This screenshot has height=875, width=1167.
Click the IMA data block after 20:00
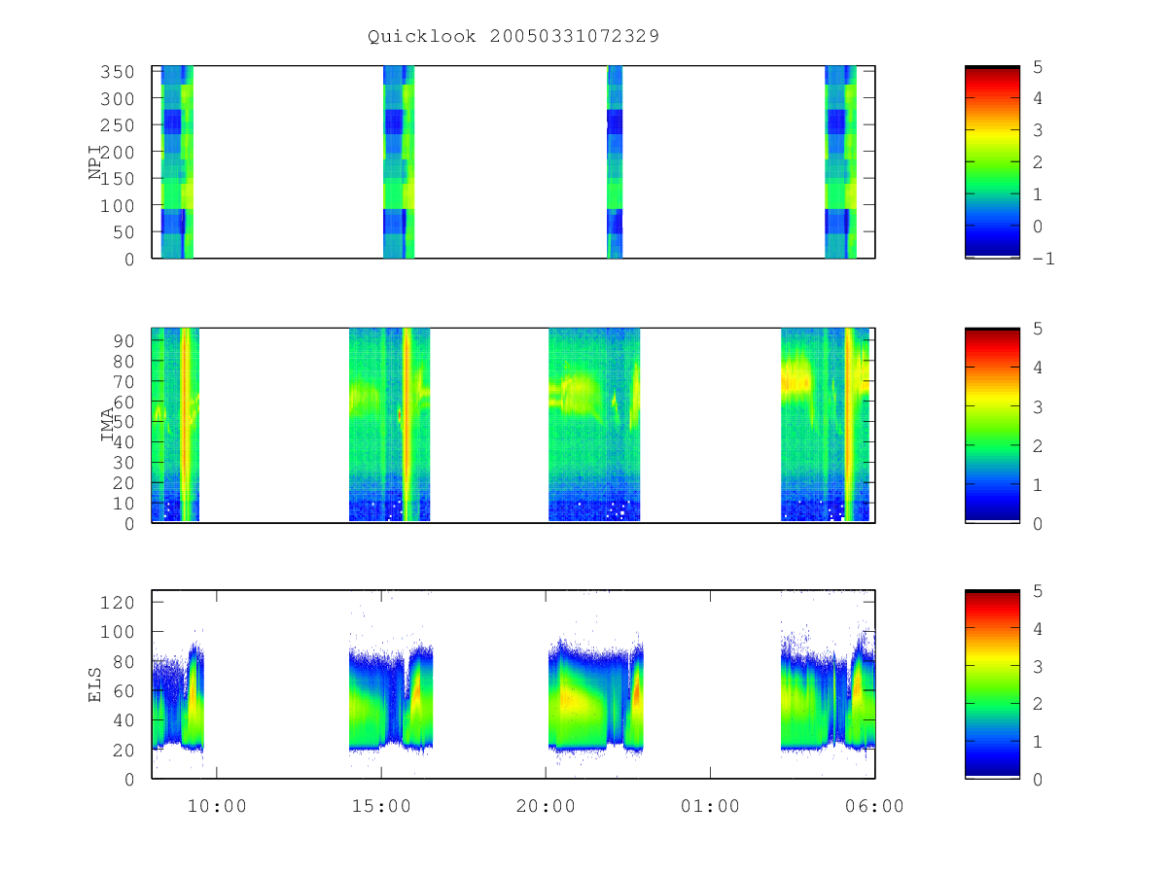point(594,425)
